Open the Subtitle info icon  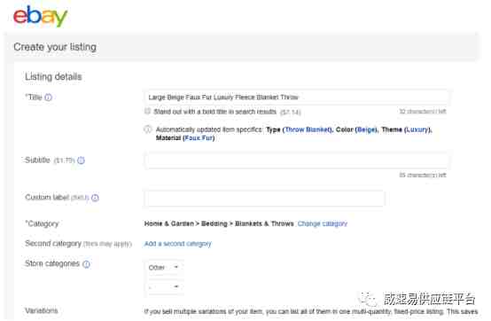coord(81,160)
